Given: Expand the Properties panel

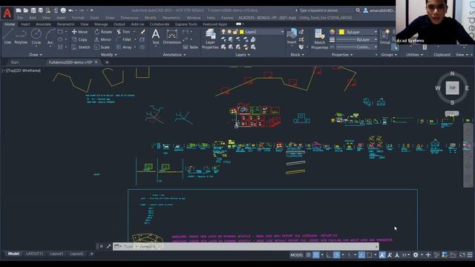Looking at the screenshot, I should pyautogui.click(x=342, y=55).
